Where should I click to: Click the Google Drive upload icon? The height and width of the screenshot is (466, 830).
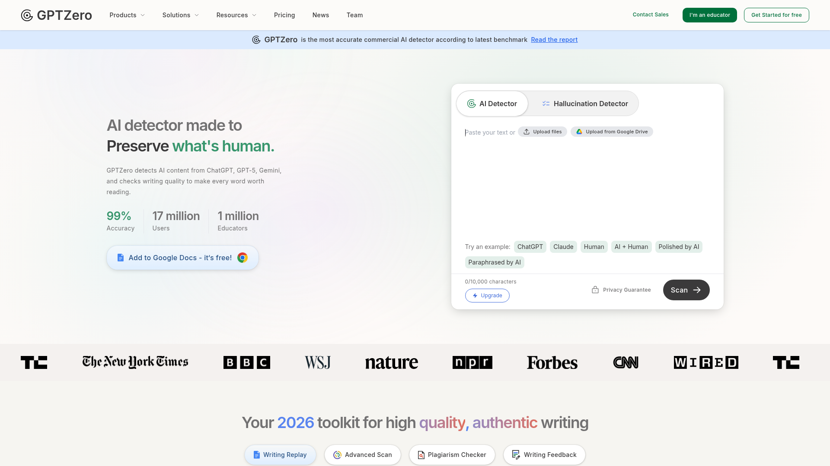(579, 132)
